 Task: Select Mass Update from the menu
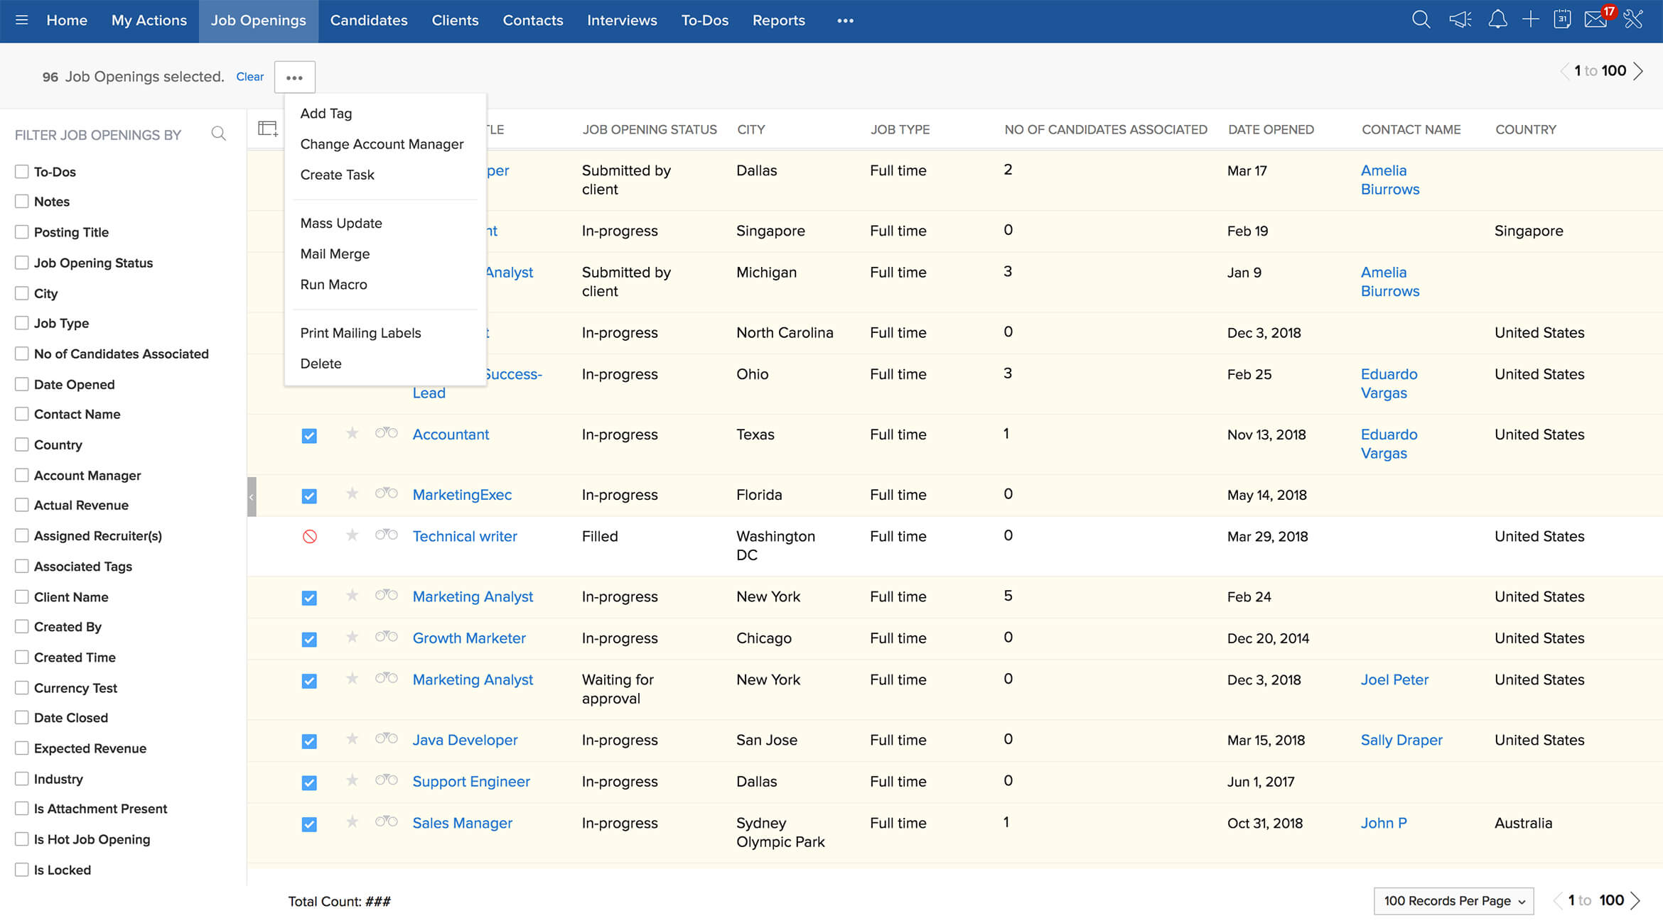341,222
